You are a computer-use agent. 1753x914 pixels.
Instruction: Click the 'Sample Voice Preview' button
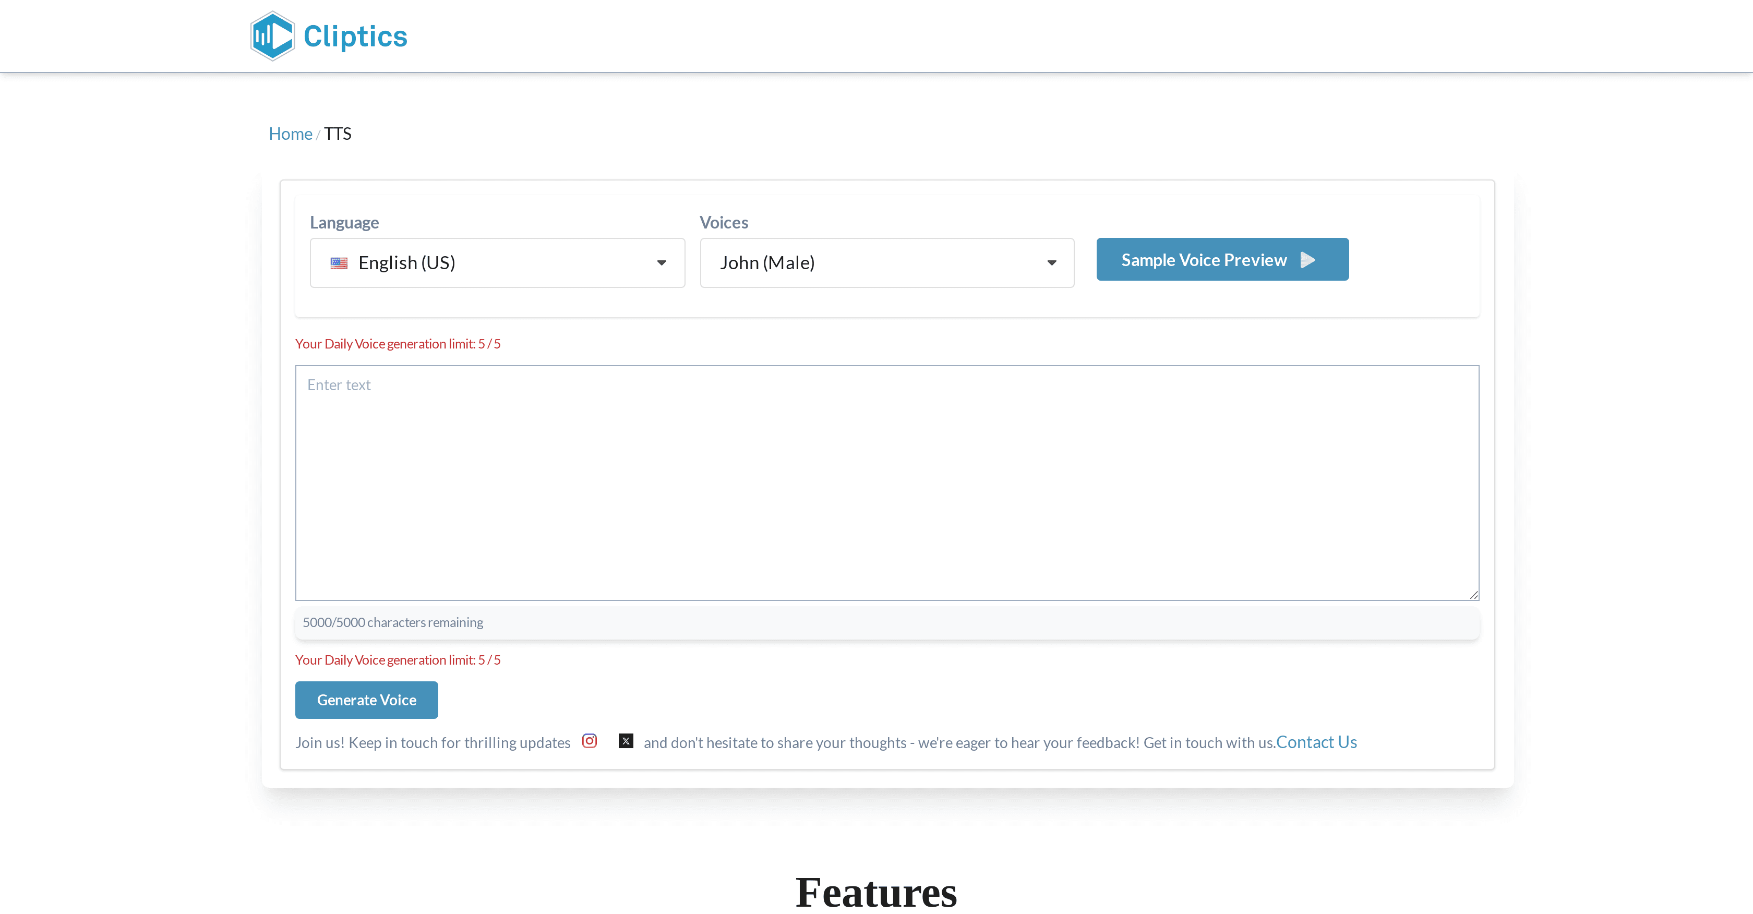tap(1221, 259)
